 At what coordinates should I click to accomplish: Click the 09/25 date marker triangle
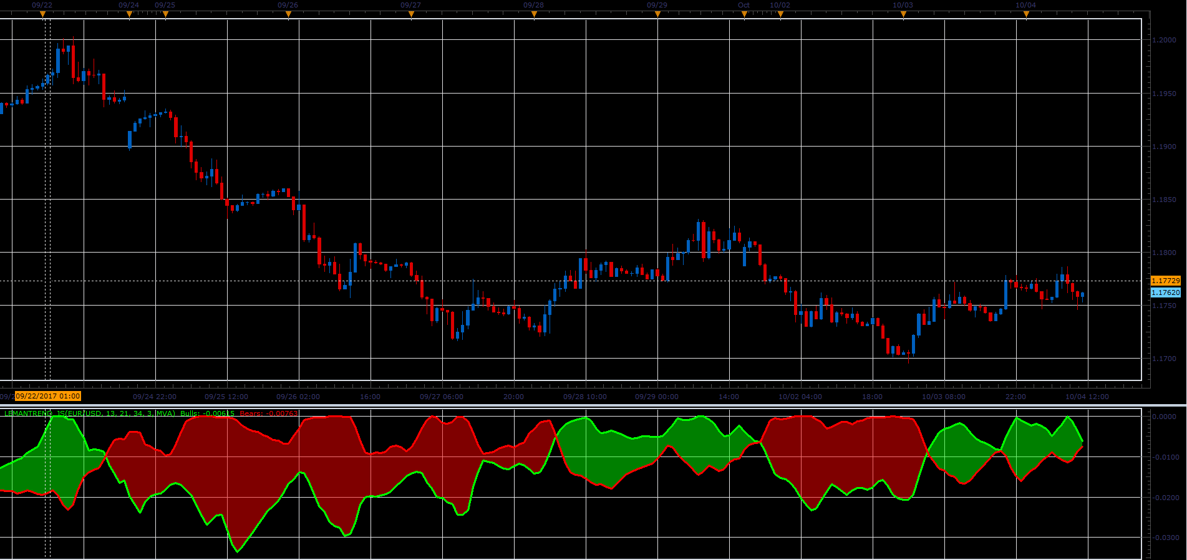click(165, 14)
